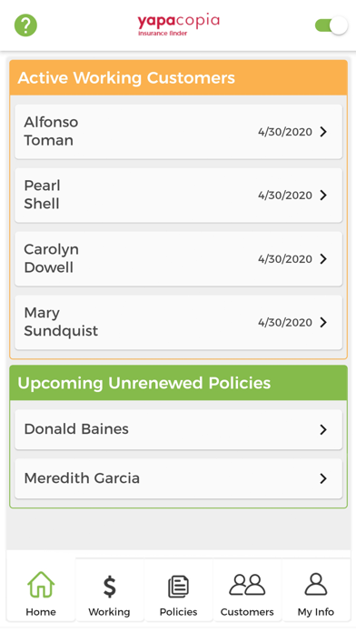
Task: Click the Upcoming Unrenewed Policies header
Action: click(178, 383)
